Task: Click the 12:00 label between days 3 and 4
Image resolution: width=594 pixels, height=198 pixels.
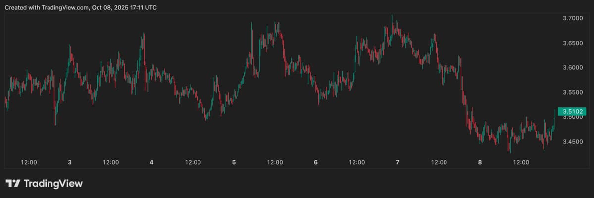Action: click(111, 162)
